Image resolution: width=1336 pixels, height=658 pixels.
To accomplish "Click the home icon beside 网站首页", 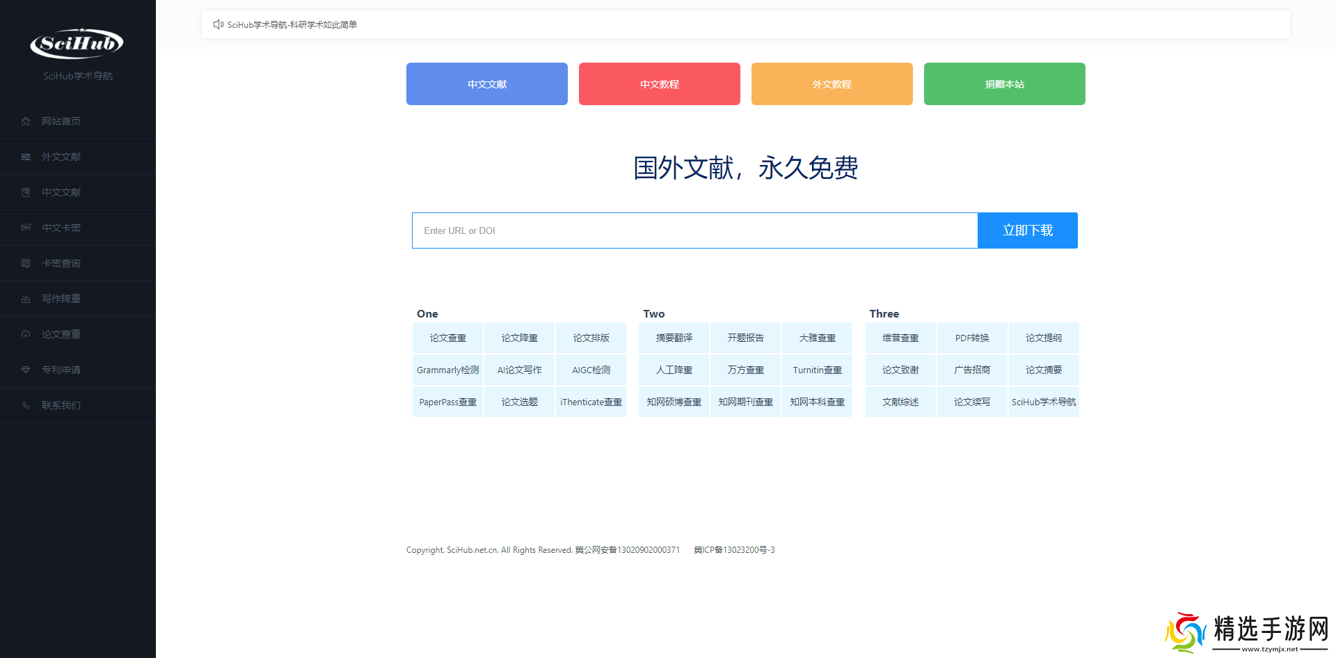I will tap(26, 121).
